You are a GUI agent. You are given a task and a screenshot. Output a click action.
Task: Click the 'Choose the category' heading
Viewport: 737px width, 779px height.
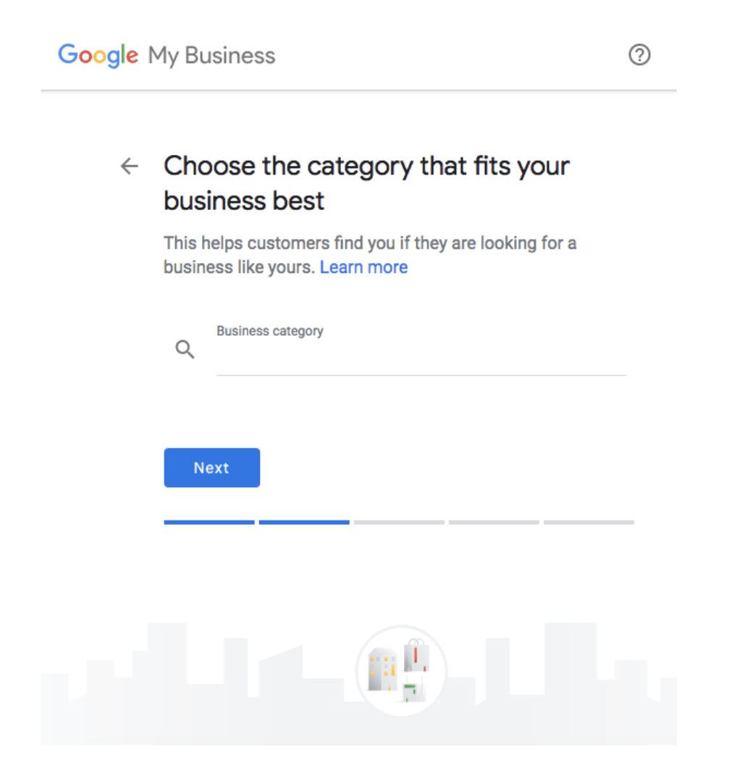366,182
